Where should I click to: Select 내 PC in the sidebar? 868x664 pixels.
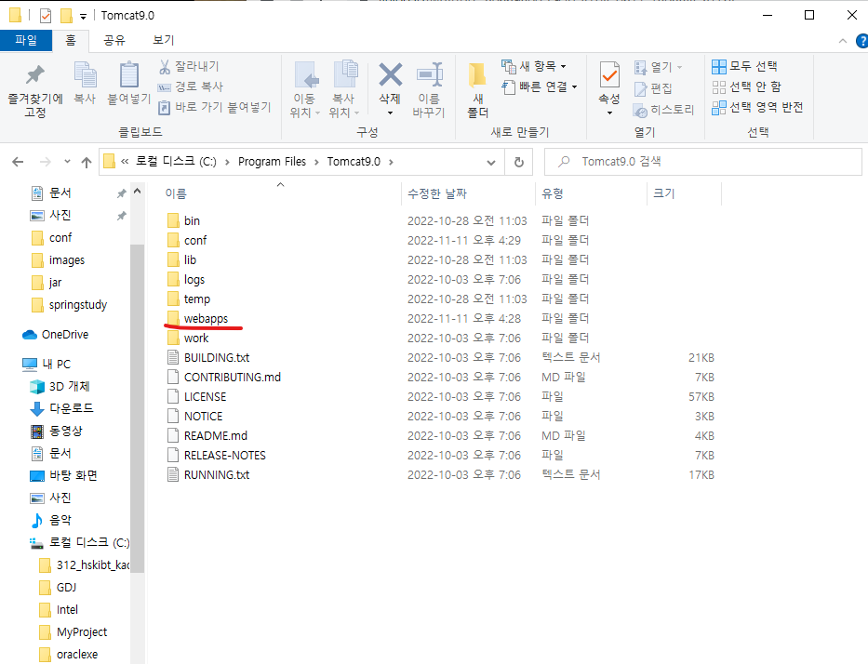coord(47,365)
